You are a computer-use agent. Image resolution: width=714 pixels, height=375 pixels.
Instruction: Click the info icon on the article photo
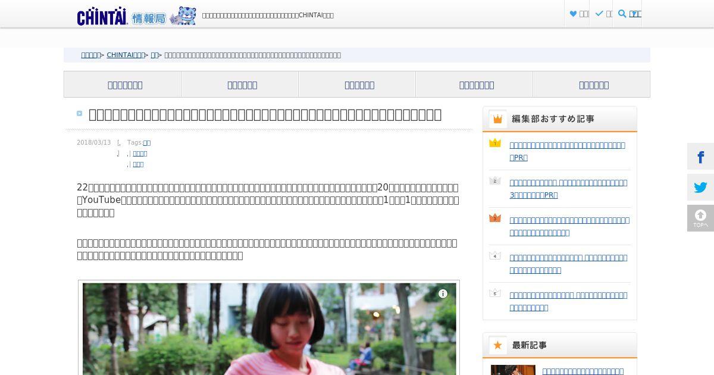443,293
